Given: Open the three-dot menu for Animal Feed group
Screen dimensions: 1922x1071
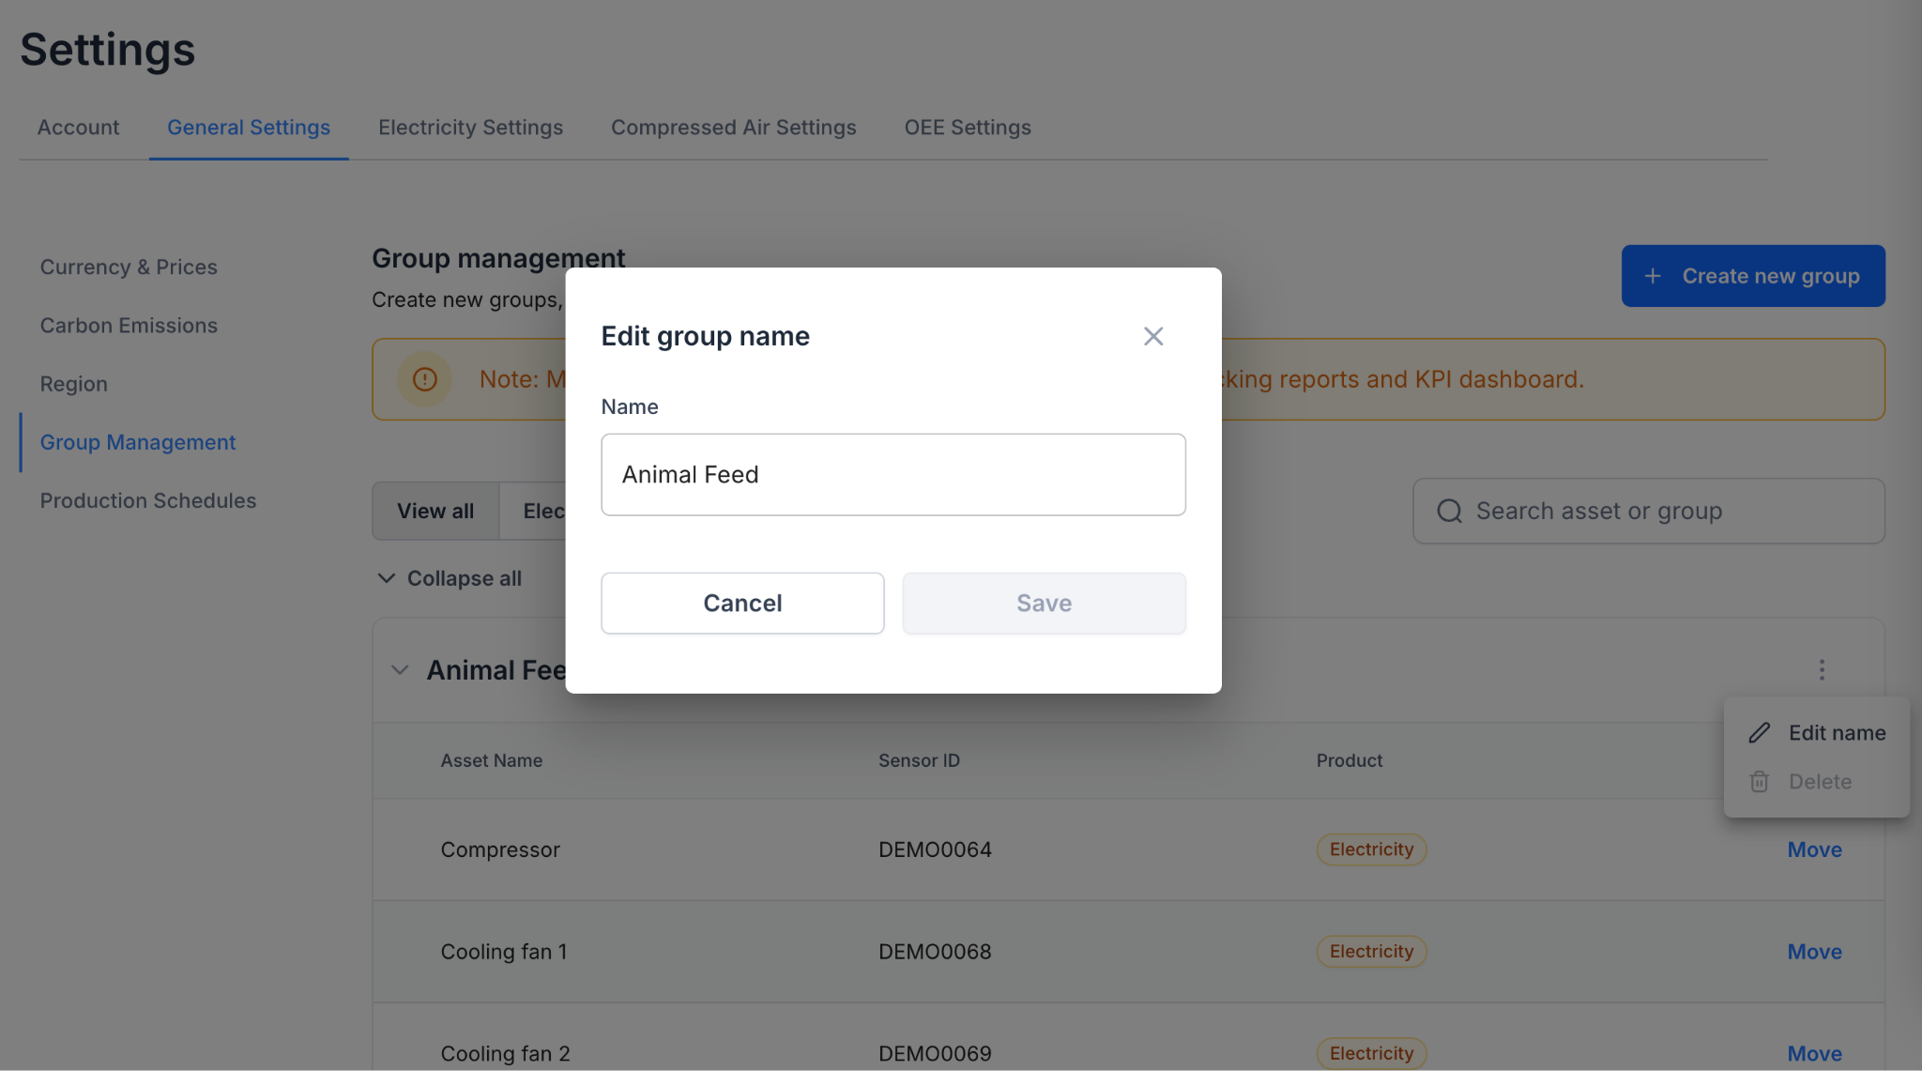Looking at the screenshot, I should pyautogui.click(x=1821, y=670).
